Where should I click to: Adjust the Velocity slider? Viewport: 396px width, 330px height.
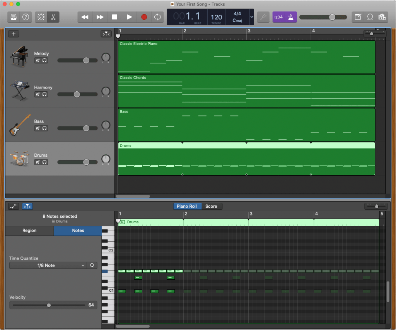pos(49,305)
